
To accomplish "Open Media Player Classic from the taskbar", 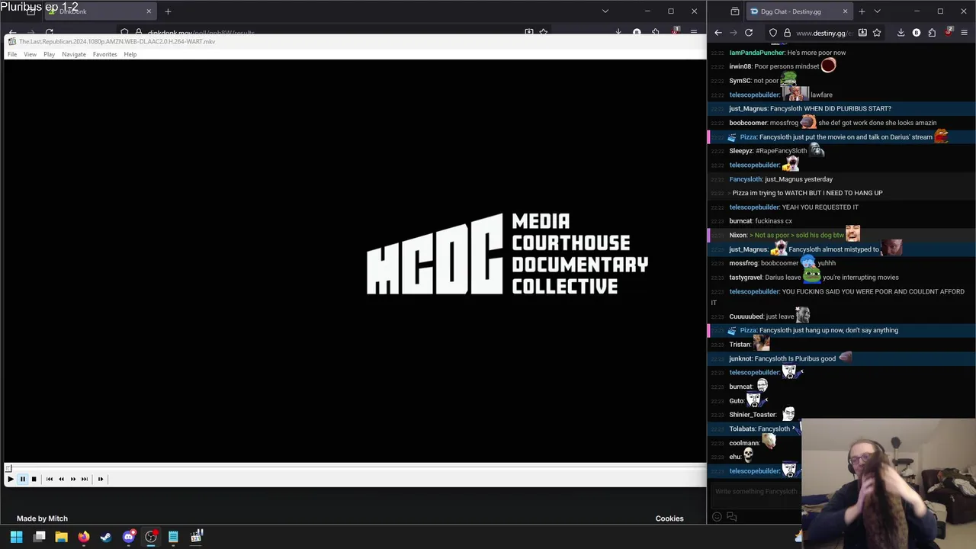I will click(x=196, y=537).
